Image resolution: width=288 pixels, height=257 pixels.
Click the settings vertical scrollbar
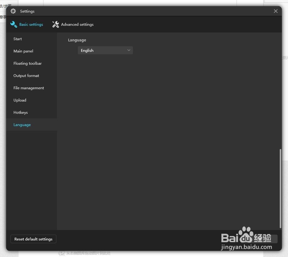[x=280, y=188]
